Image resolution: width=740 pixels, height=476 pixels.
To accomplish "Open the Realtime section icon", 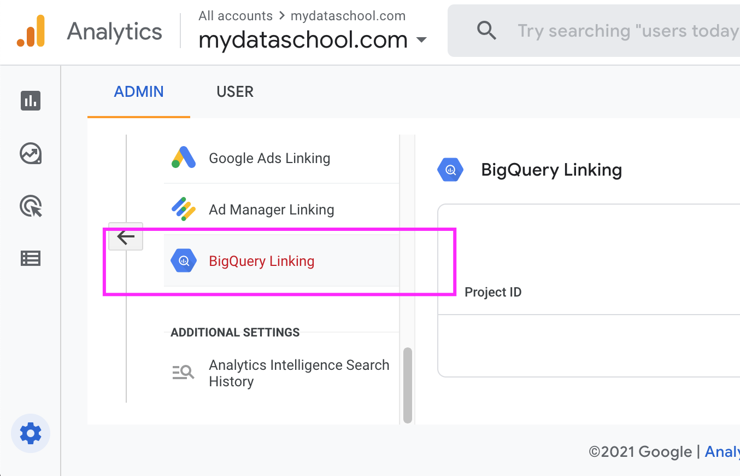I will [x=30, y=154].
